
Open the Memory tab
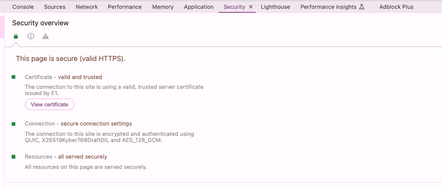tap(163, 7)
